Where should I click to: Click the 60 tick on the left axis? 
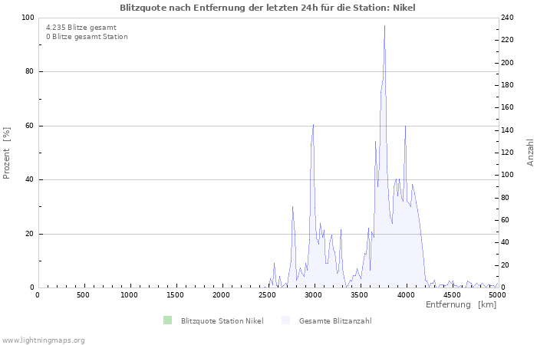click(x=30, y=126)
